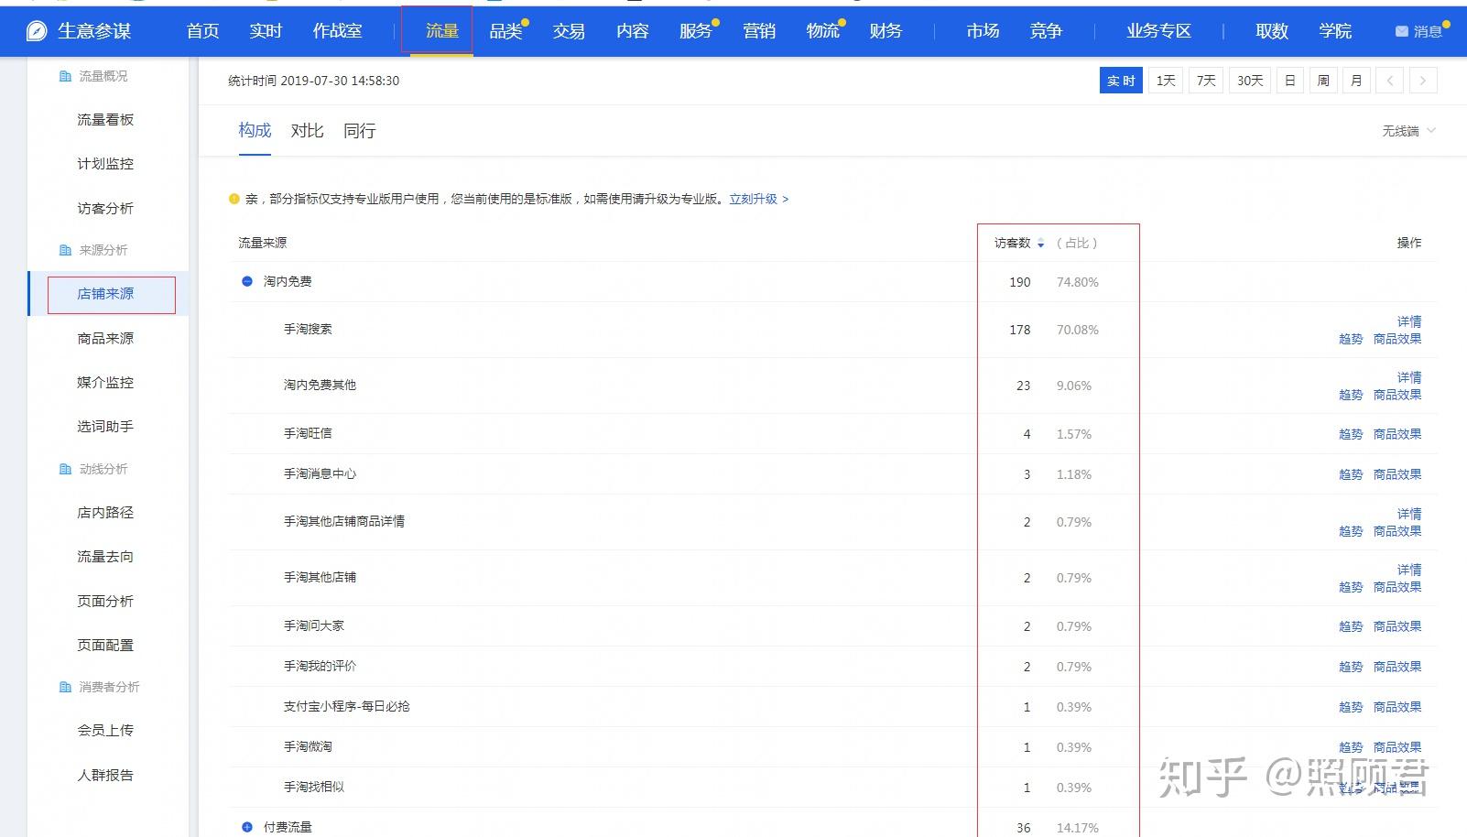Open 媒介监控 in the sidebar
The image size is (1467, 837).
click(x=105, y=383)
